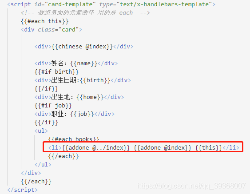Image resolution: width=250 pixels, height=194 pixels.
Task: Open the blog.csdn.net watermark link
Action: [x=191, y=186]
